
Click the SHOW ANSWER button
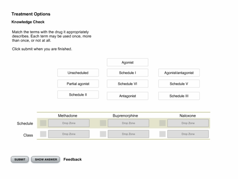click(46, 159)
